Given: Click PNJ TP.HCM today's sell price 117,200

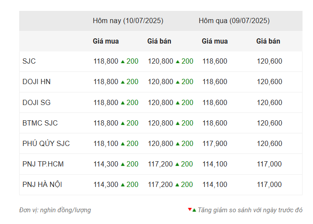Looking at the screenshot, I should 160,164.
